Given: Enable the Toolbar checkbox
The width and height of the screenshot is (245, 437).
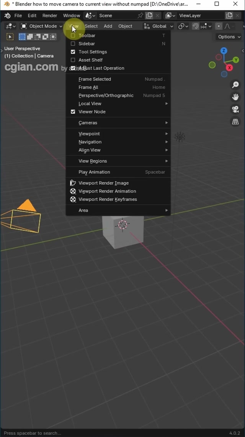Looking at the screenshot, I should coord(73,36).
